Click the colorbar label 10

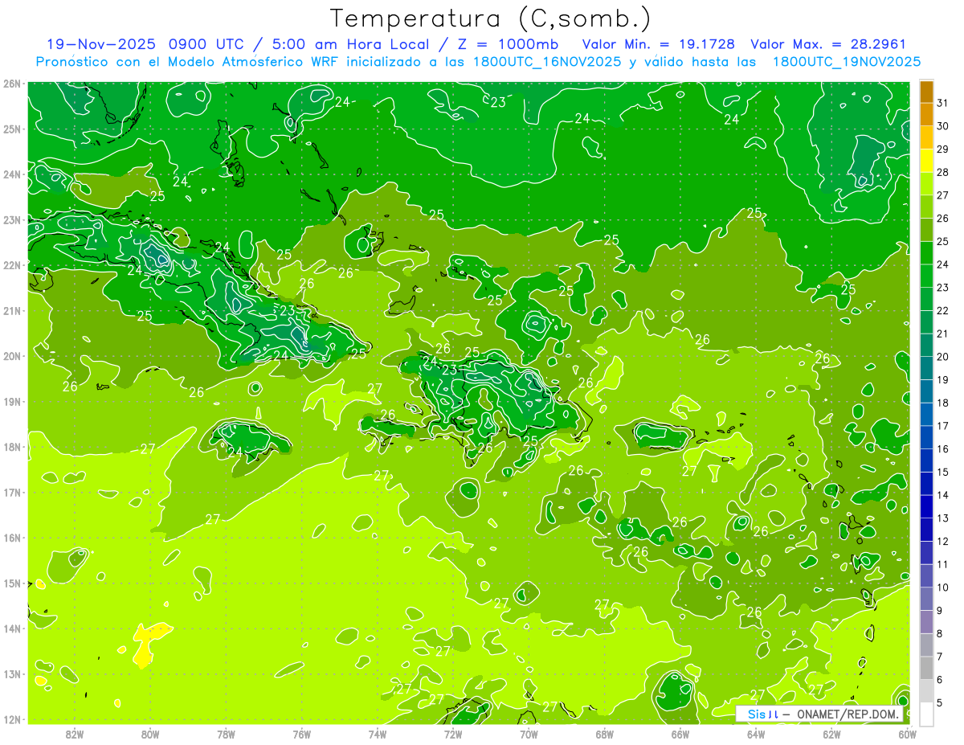pyautogui.click(x=942, y=587)
